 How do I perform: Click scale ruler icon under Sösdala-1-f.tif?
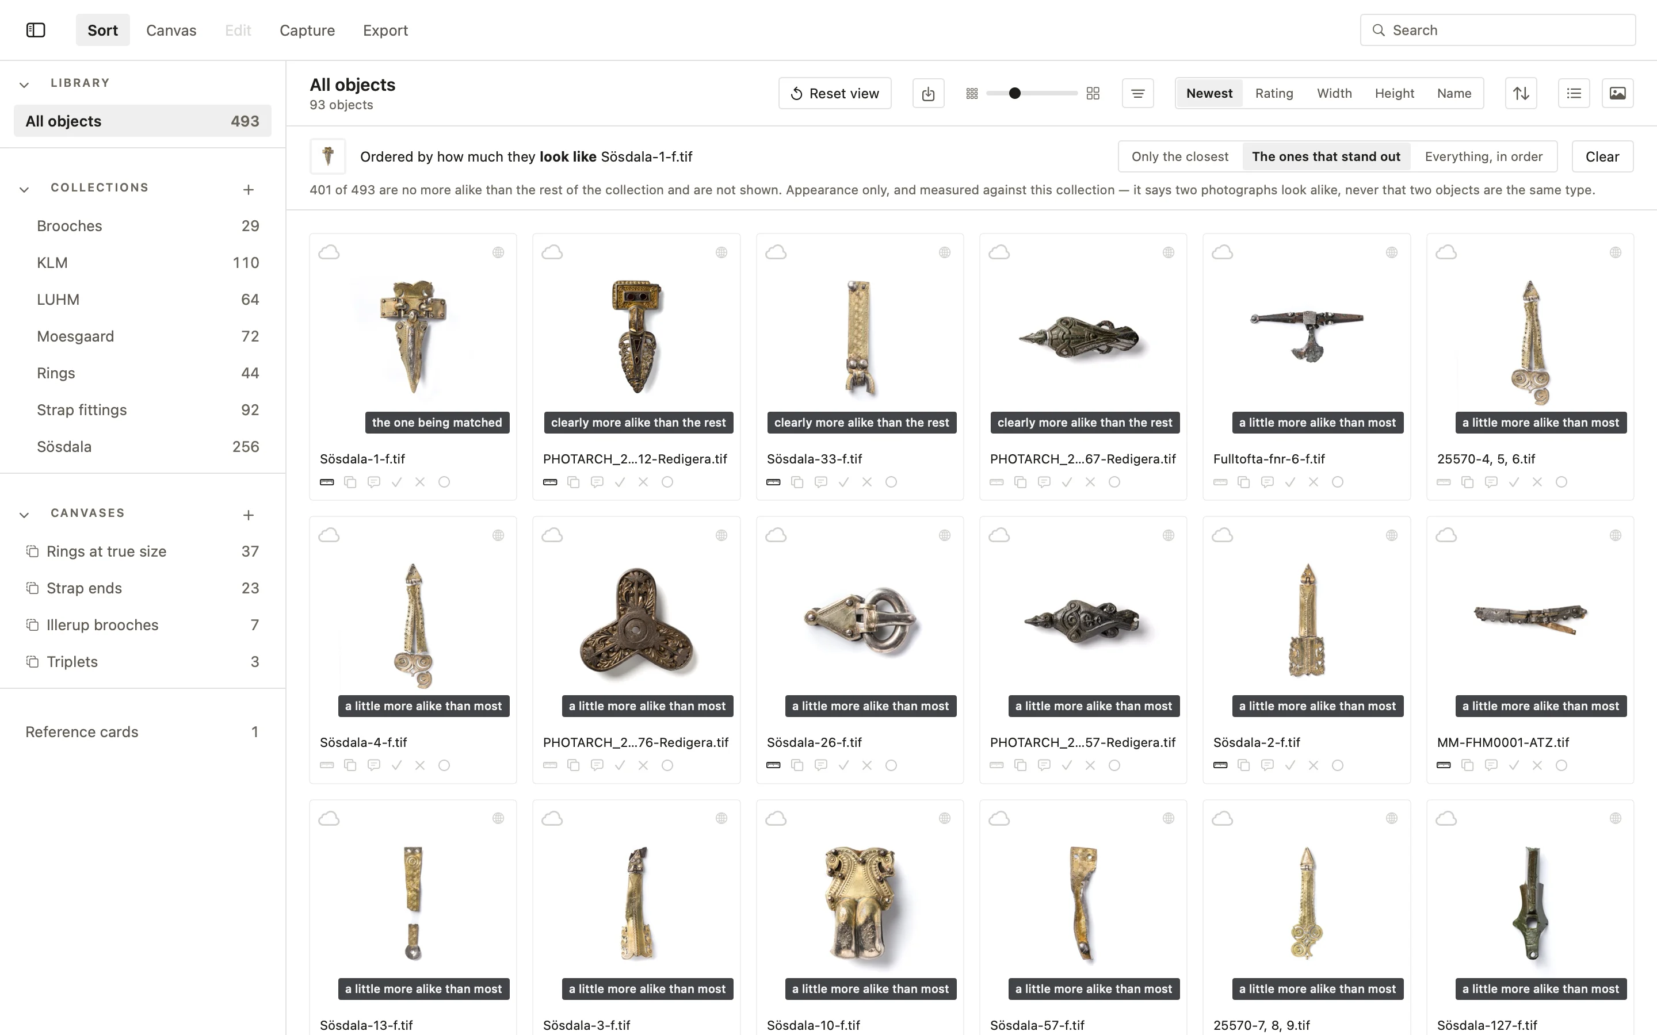click(327, 482)
